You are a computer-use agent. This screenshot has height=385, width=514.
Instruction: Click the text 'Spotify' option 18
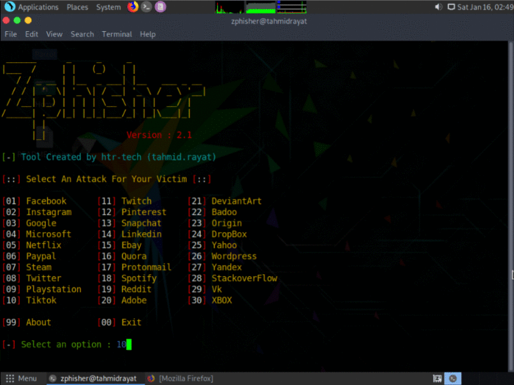click(x=139, y=279)
